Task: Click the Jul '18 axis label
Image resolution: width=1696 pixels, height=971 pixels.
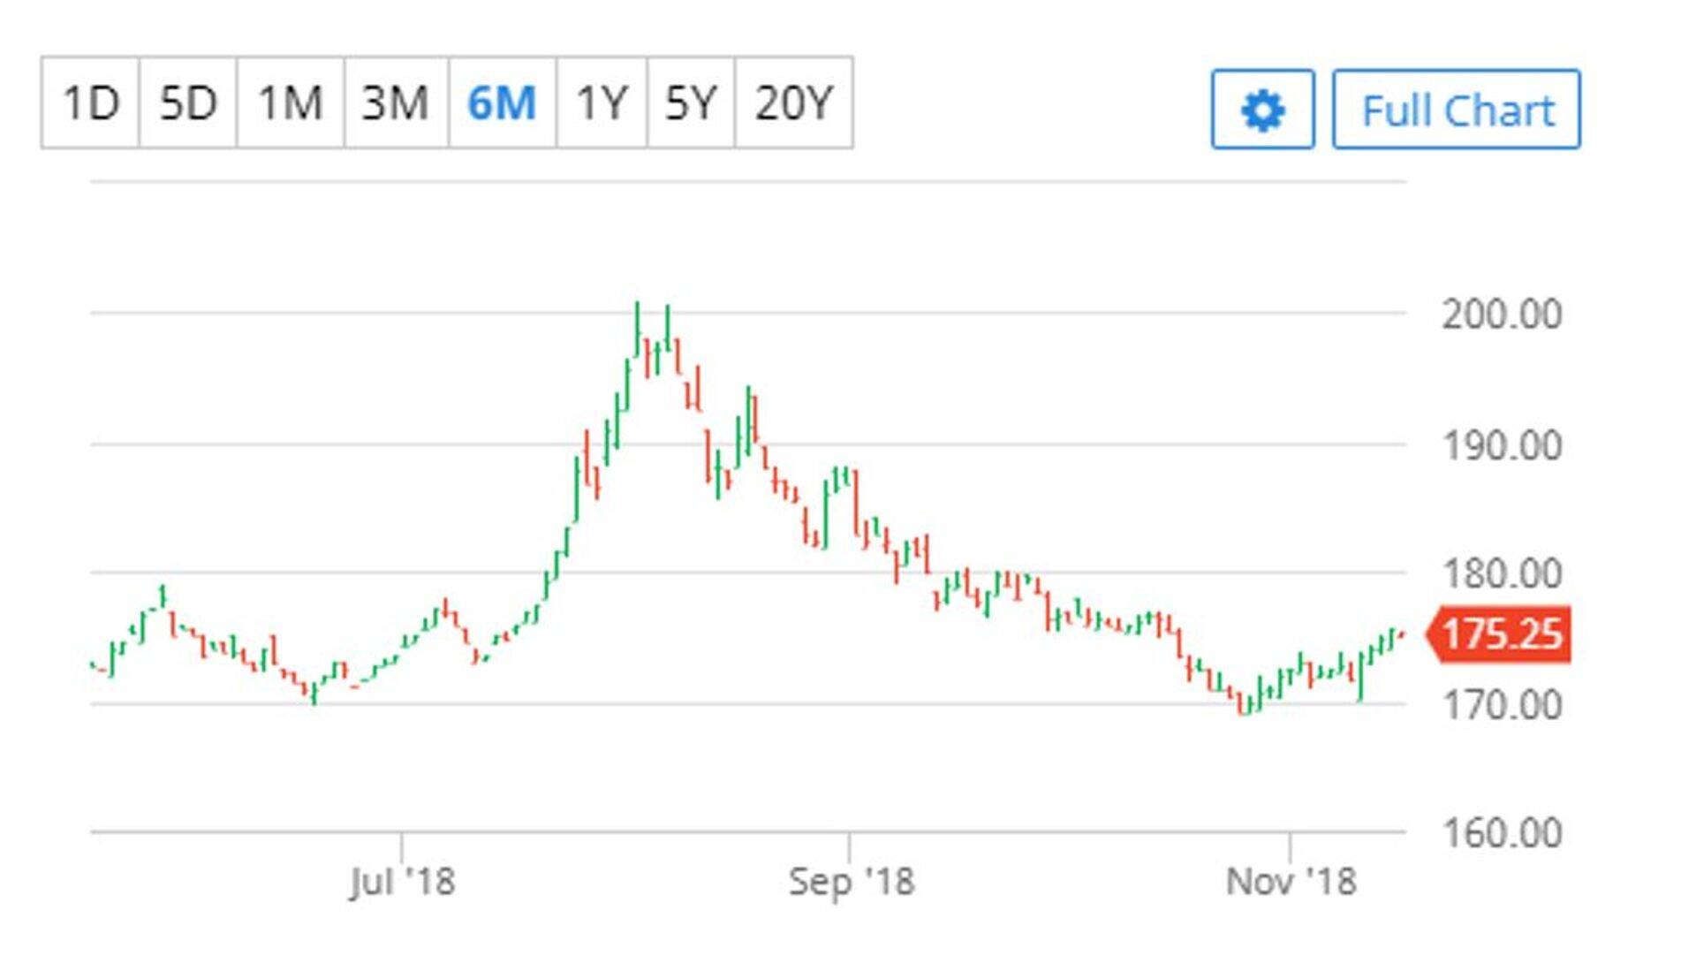Action: 402,881
